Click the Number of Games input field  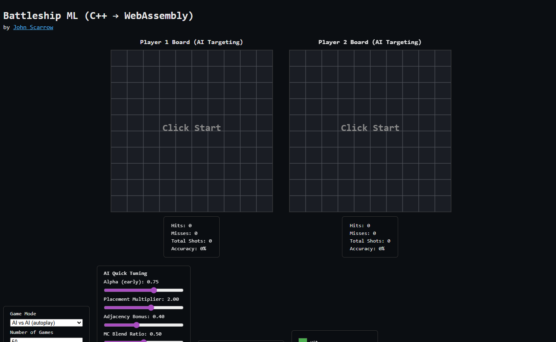tap(46, 340)
